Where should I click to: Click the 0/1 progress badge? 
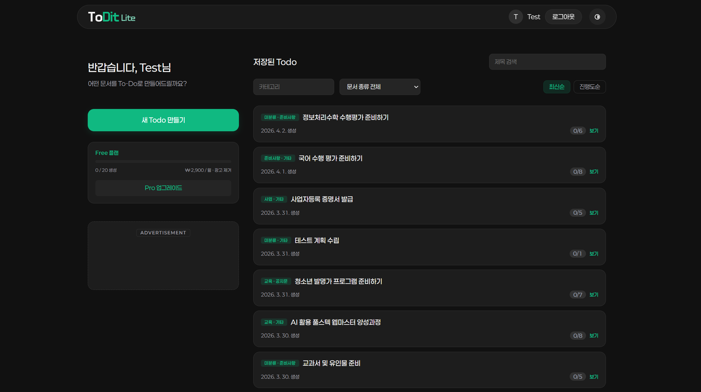pos(577,254)
